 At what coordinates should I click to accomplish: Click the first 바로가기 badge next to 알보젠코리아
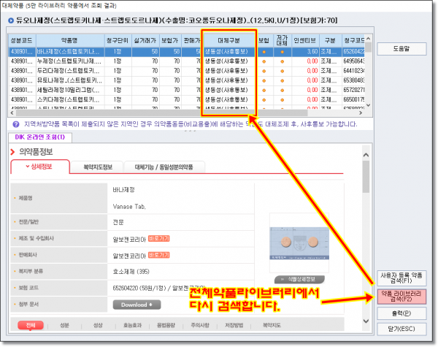159,238
